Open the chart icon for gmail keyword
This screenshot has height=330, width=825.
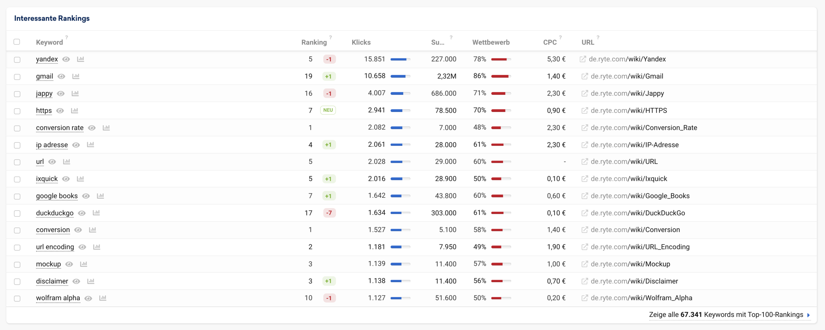click(x=76, y=76)
